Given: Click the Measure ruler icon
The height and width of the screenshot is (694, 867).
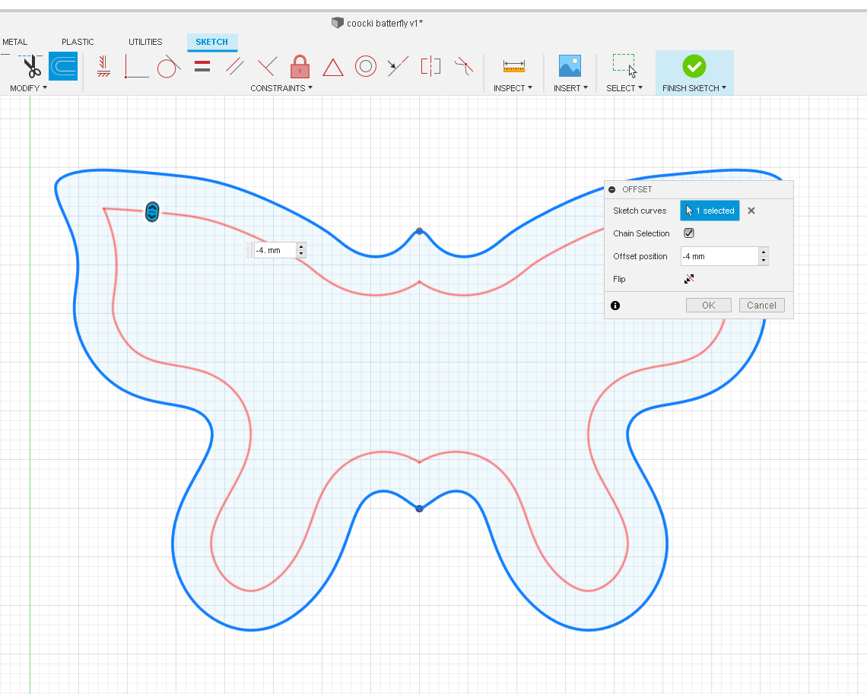Looking at the screenshot, I should 513,67.
